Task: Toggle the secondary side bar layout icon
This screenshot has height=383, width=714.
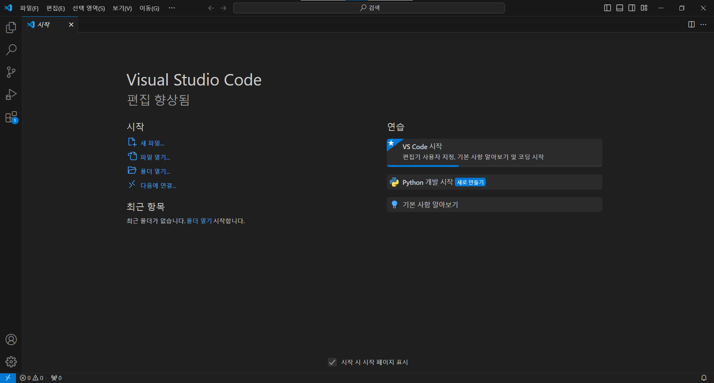Action: coord(632,8)
